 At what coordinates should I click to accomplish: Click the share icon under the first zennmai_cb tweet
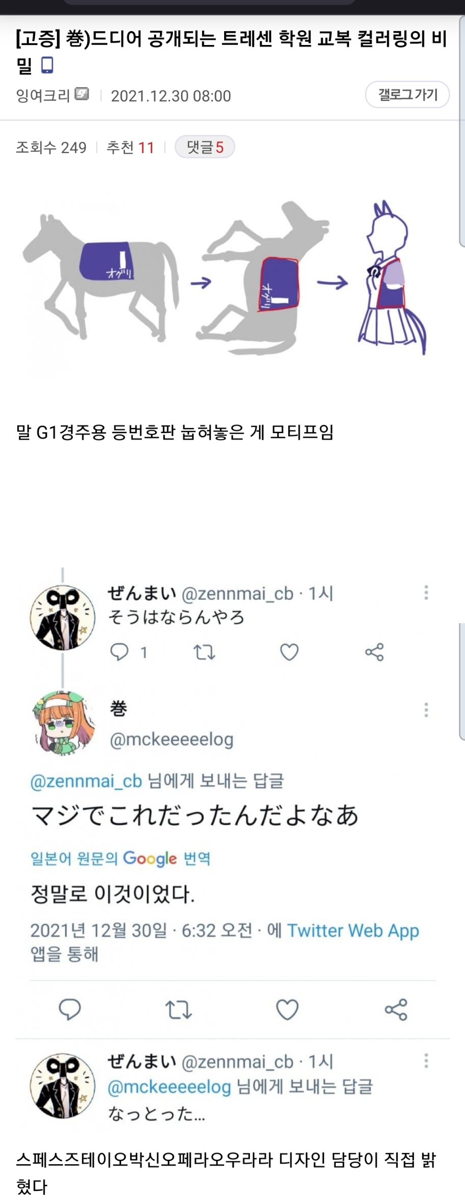pyautogui.click(x=374, y=652)
